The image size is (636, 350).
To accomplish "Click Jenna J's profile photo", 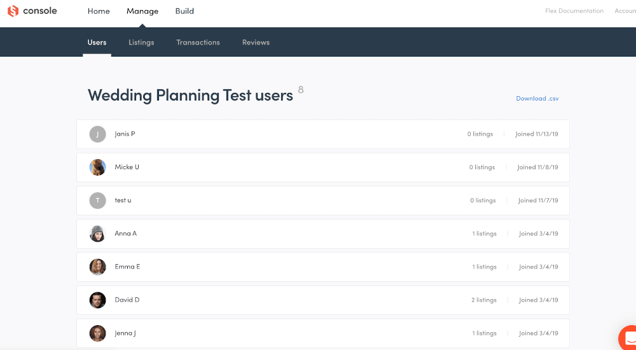I will coord(97,333).
